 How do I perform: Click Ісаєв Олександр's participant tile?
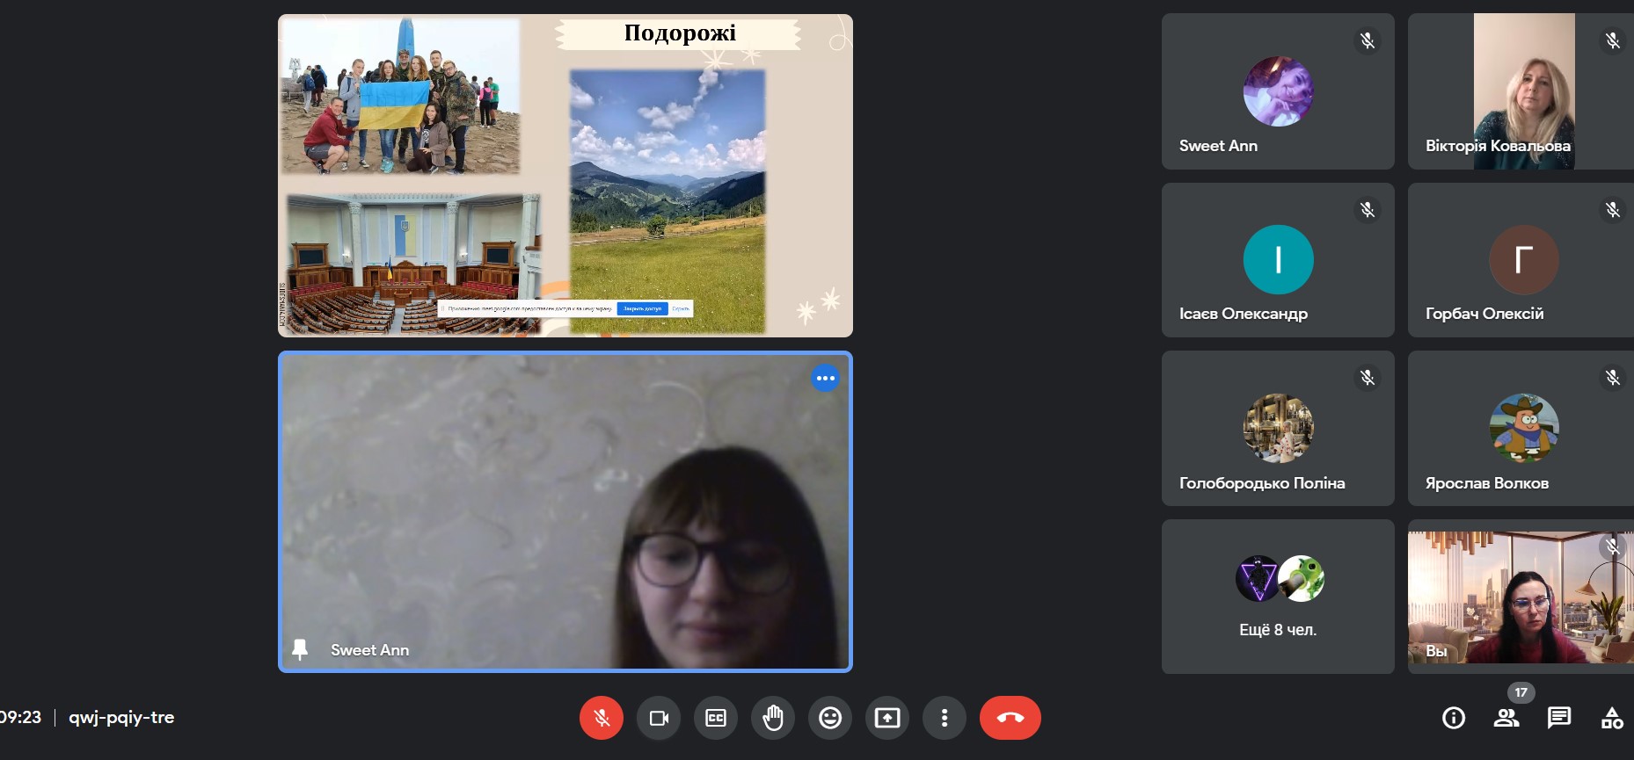[1278, 260]
